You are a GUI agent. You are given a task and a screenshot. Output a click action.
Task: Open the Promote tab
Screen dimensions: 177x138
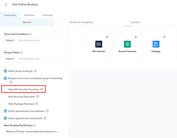(x=48, y=15)
